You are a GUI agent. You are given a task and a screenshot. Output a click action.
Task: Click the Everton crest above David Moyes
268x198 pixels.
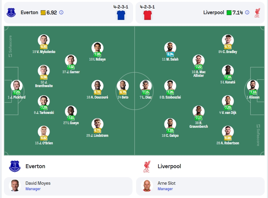tap(15, 166)
